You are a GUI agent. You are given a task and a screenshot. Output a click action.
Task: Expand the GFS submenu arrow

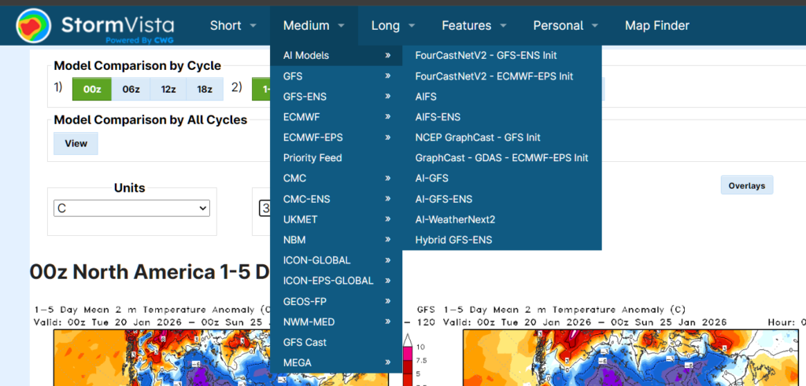(387, 76)
